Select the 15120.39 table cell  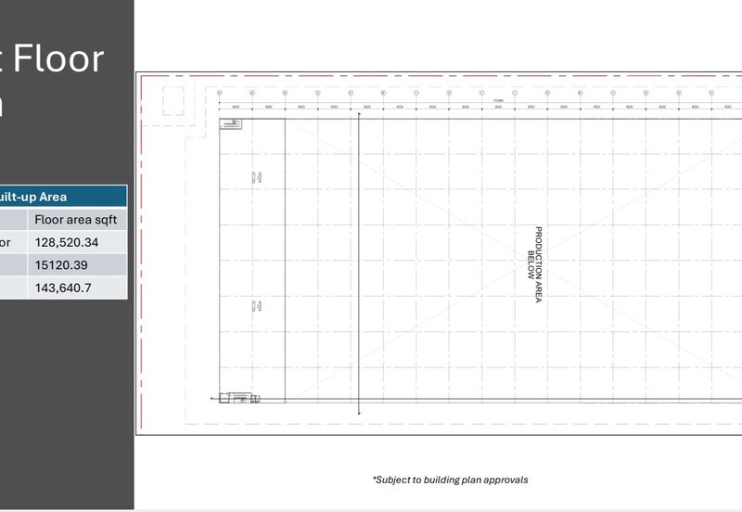pyautogui.click(x=77, y=265)
